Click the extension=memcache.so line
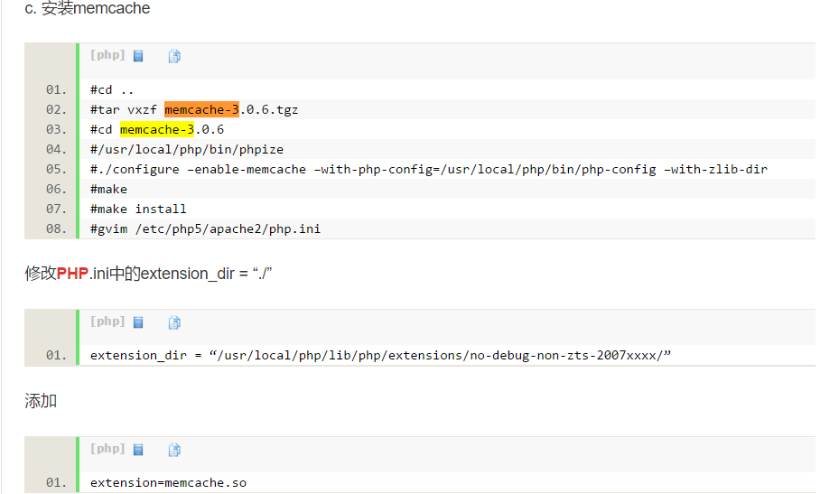 click(168, 482)
